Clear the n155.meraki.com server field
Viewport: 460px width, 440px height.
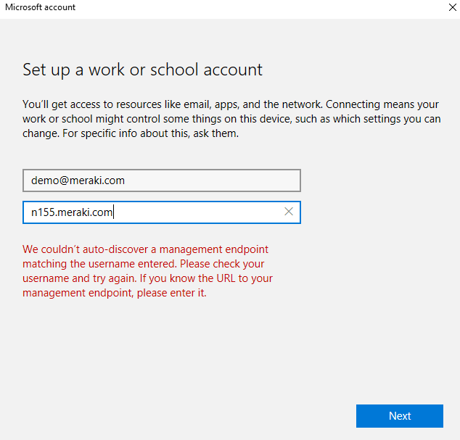pos(289,212)
